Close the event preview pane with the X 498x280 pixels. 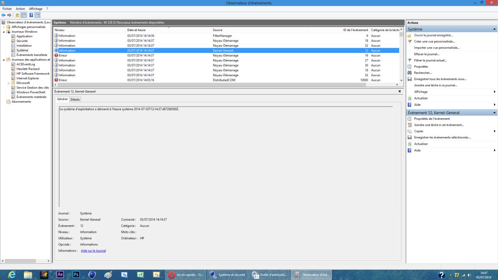[x=400, y=91]
